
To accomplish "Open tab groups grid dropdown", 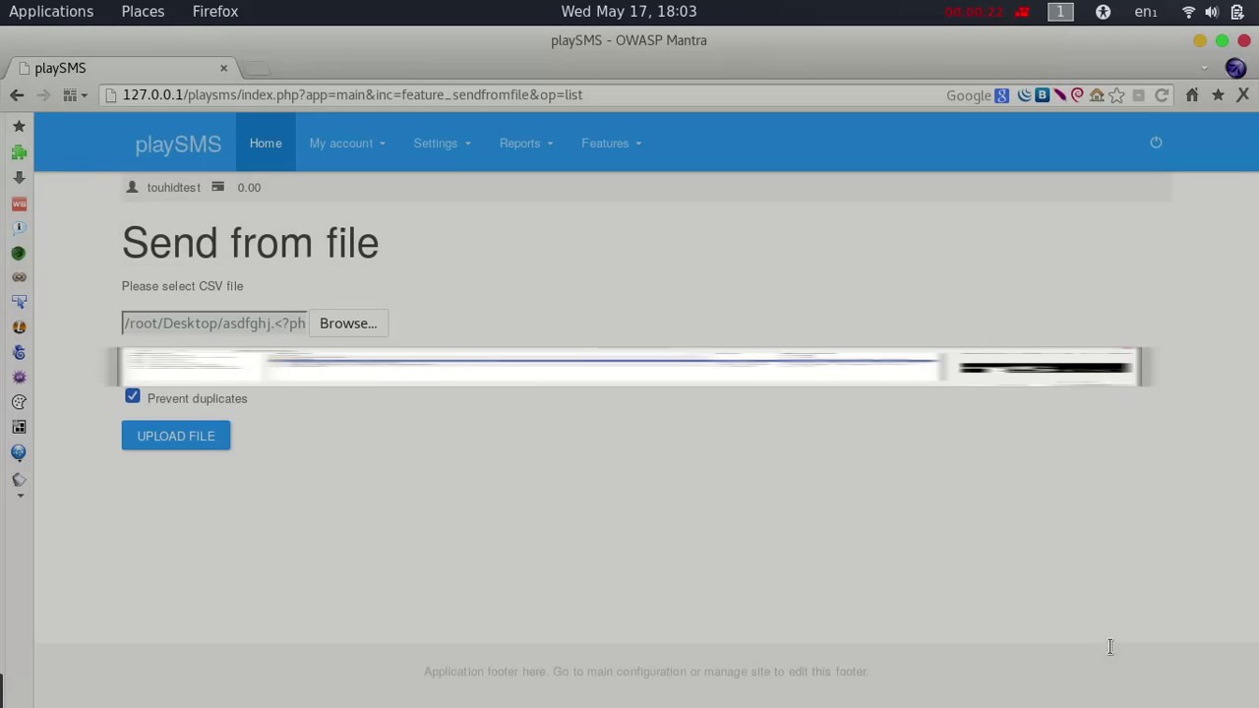I will [76, 95].
